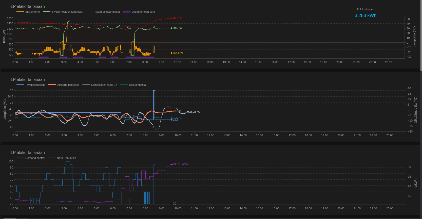Open the title menu of the Stylish teho panel
Viewport: 422px width, 219px height.
(27, 6)
